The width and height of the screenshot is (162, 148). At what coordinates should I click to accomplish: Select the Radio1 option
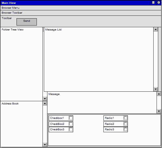125,118
